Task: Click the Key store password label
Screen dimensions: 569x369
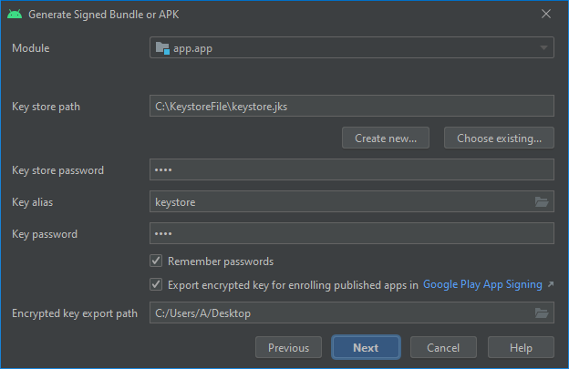Action: click(58, 170)
